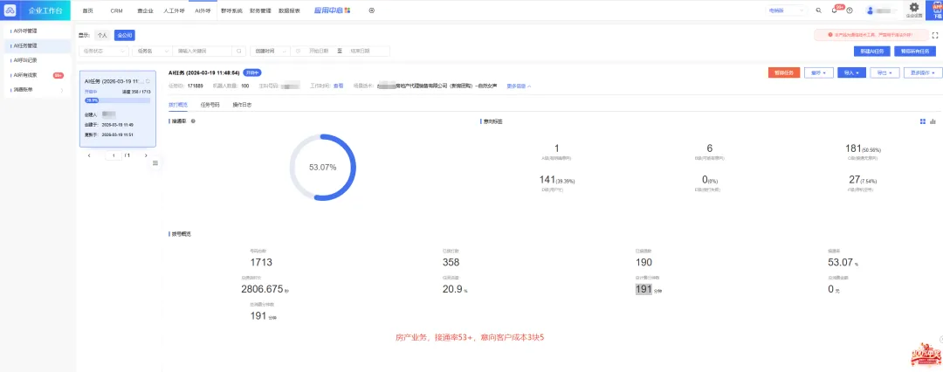
Task: Click the user avatar icon
Action: click(870, 10)
